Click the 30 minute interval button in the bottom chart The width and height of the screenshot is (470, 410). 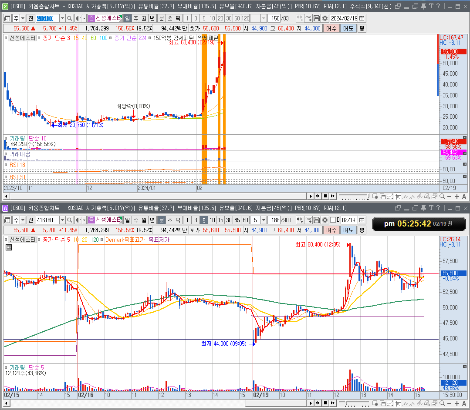pyautogui.click(x=229, y=220)
